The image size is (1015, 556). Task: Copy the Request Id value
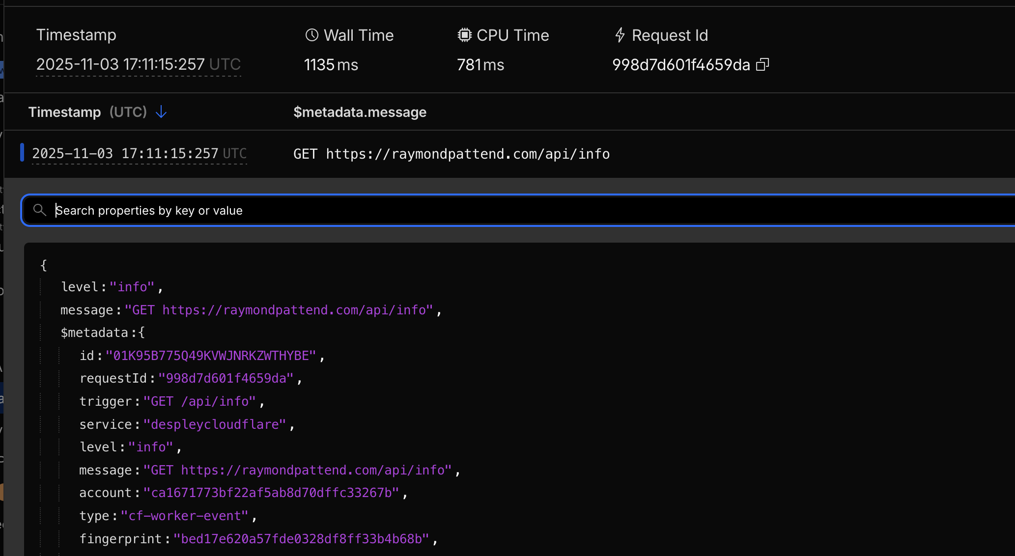tap(762, 64)
